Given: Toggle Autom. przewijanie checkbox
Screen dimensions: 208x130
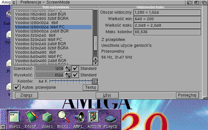Looking at the screenshot, I should click(17, 87).
